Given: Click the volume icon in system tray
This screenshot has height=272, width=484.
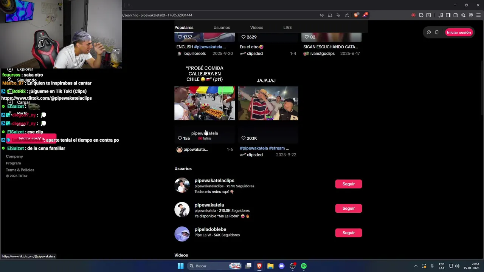Looking at the screenshot, I should tap(457, 266).
